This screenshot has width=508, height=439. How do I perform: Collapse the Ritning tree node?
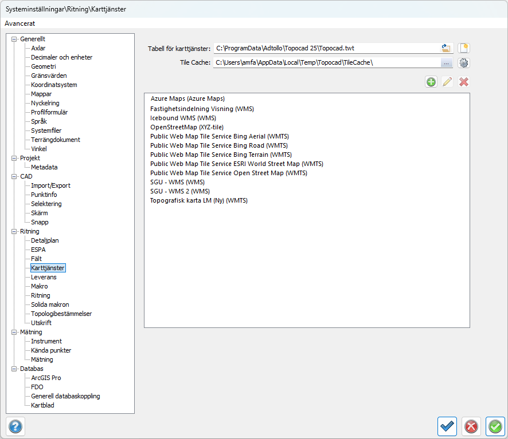point(14,231)
